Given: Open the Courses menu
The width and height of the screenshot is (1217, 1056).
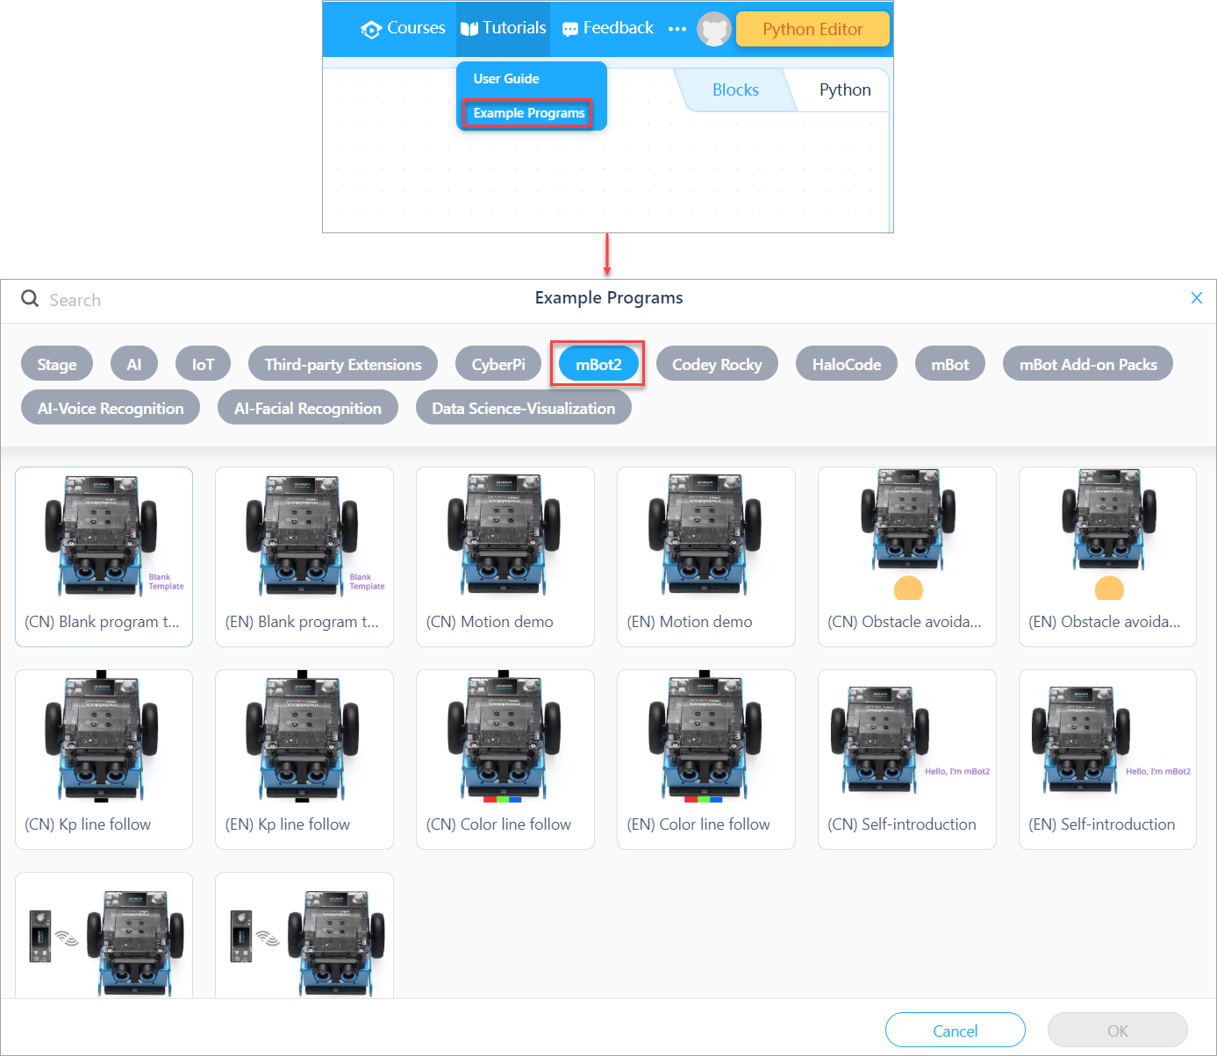Looking at the screenshot, I should coord(404,28).
